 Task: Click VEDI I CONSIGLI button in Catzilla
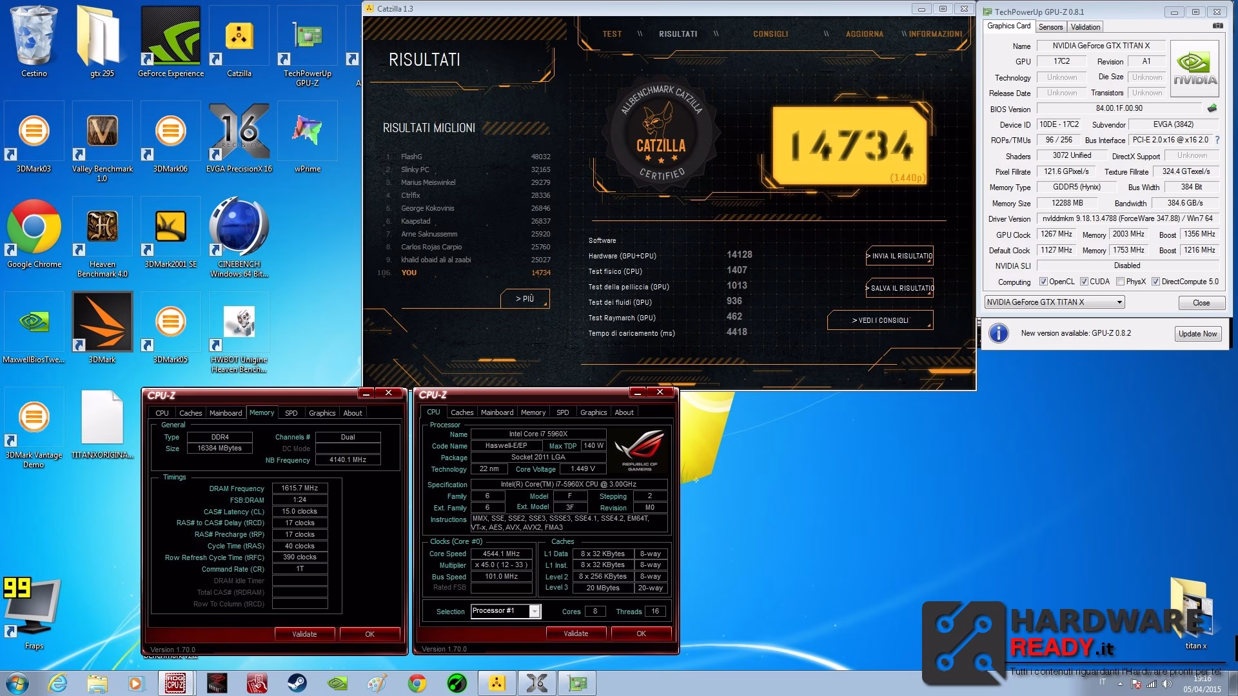pyautogui.click(x=880, y=320)
